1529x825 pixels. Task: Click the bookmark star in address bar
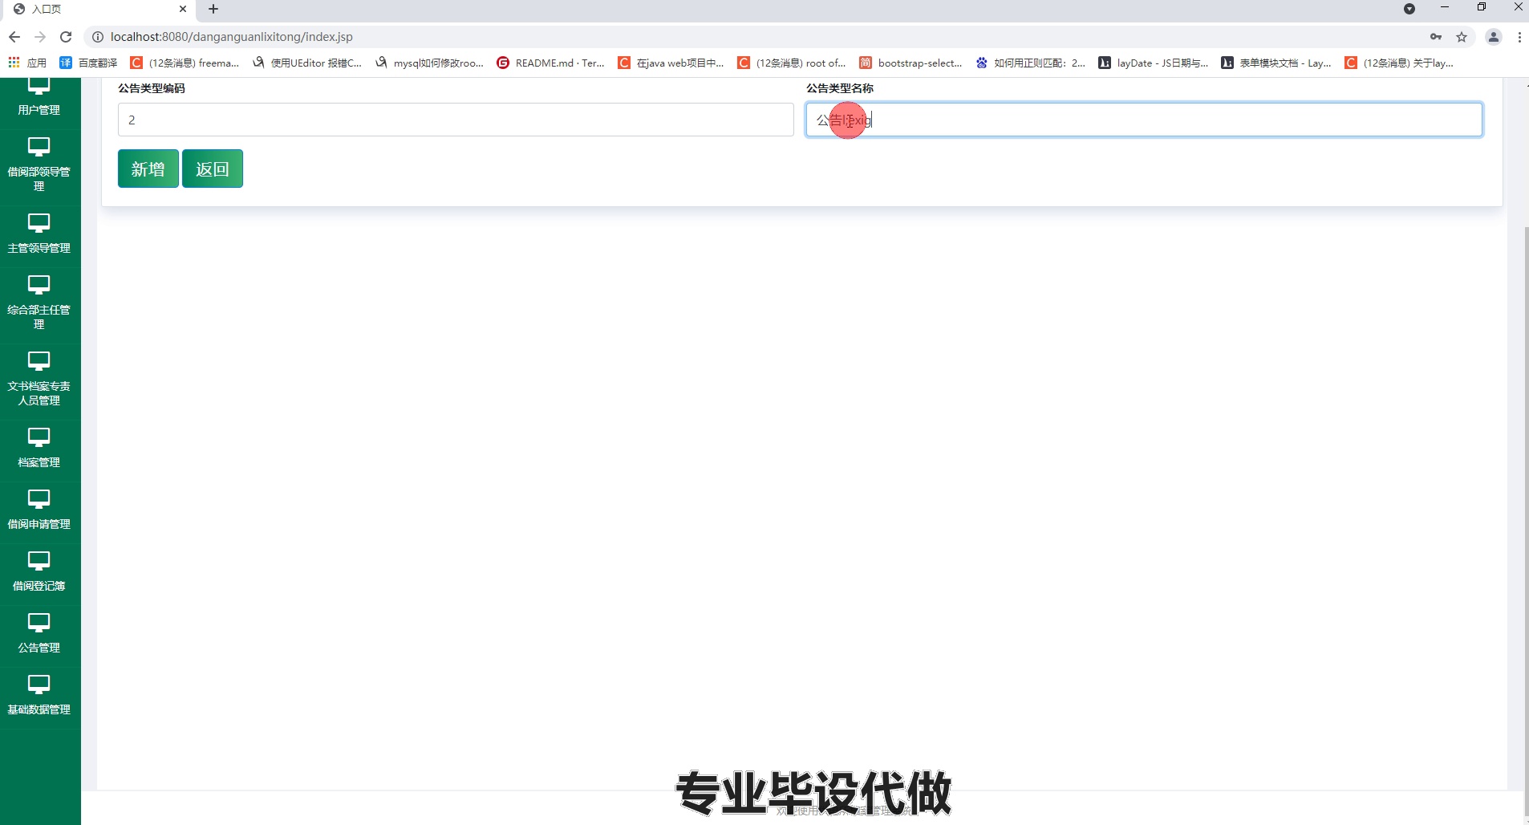(1462, 36)
